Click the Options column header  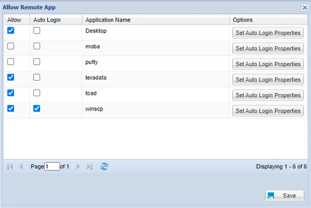(x=269, y=20)
